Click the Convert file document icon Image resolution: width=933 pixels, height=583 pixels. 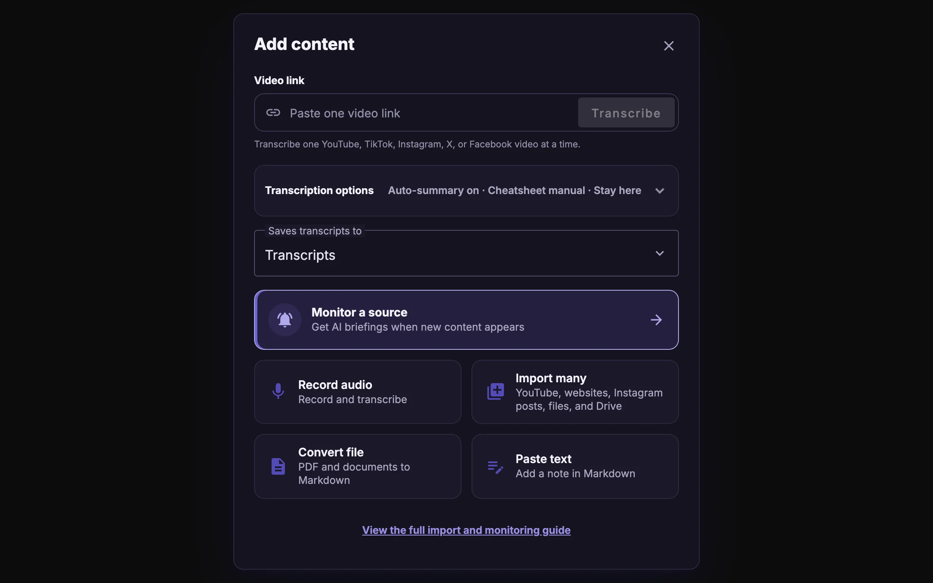click(278, 466)
